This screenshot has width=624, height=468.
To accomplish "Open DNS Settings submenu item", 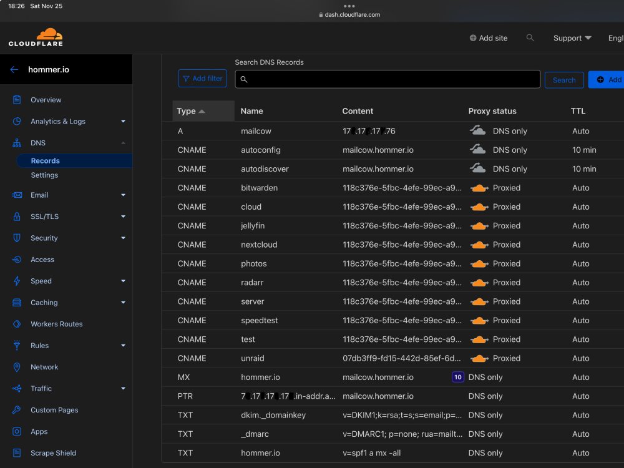I will coord(44,175).
